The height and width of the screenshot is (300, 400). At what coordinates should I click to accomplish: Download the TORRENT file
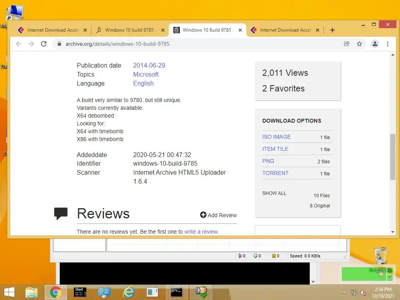[275, 173]
